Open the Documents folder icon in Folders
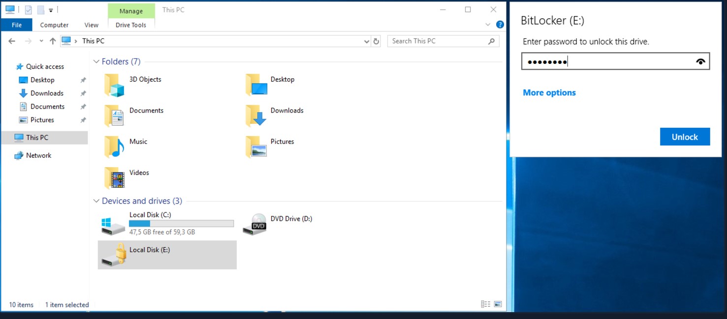 114,116
